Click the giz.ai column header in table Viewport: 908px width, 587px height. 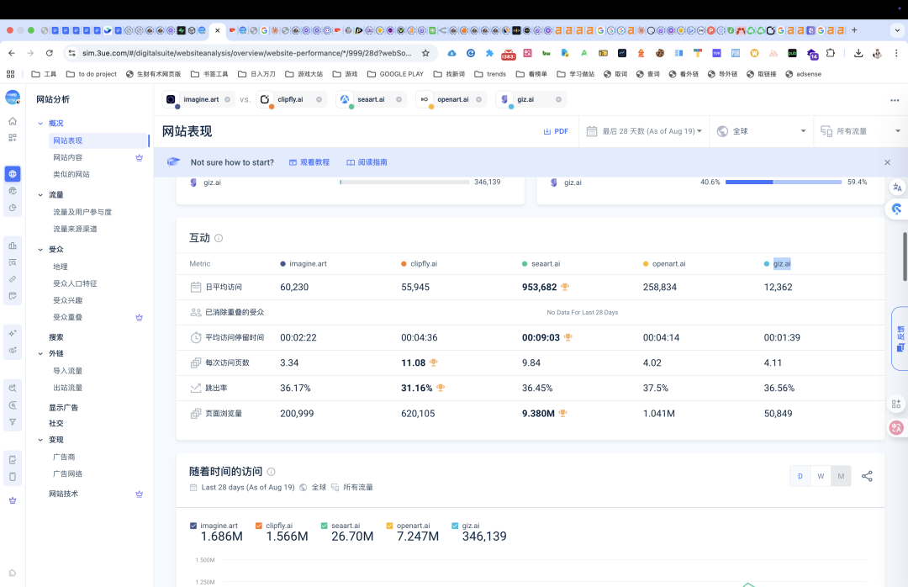tap(782, 264)
